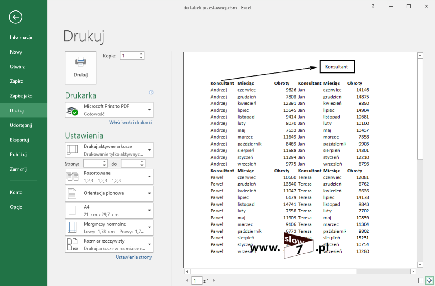Viewport: 435px width, 286px height.
Task: Increase the Strony start page value
Action: coord(105,162)
